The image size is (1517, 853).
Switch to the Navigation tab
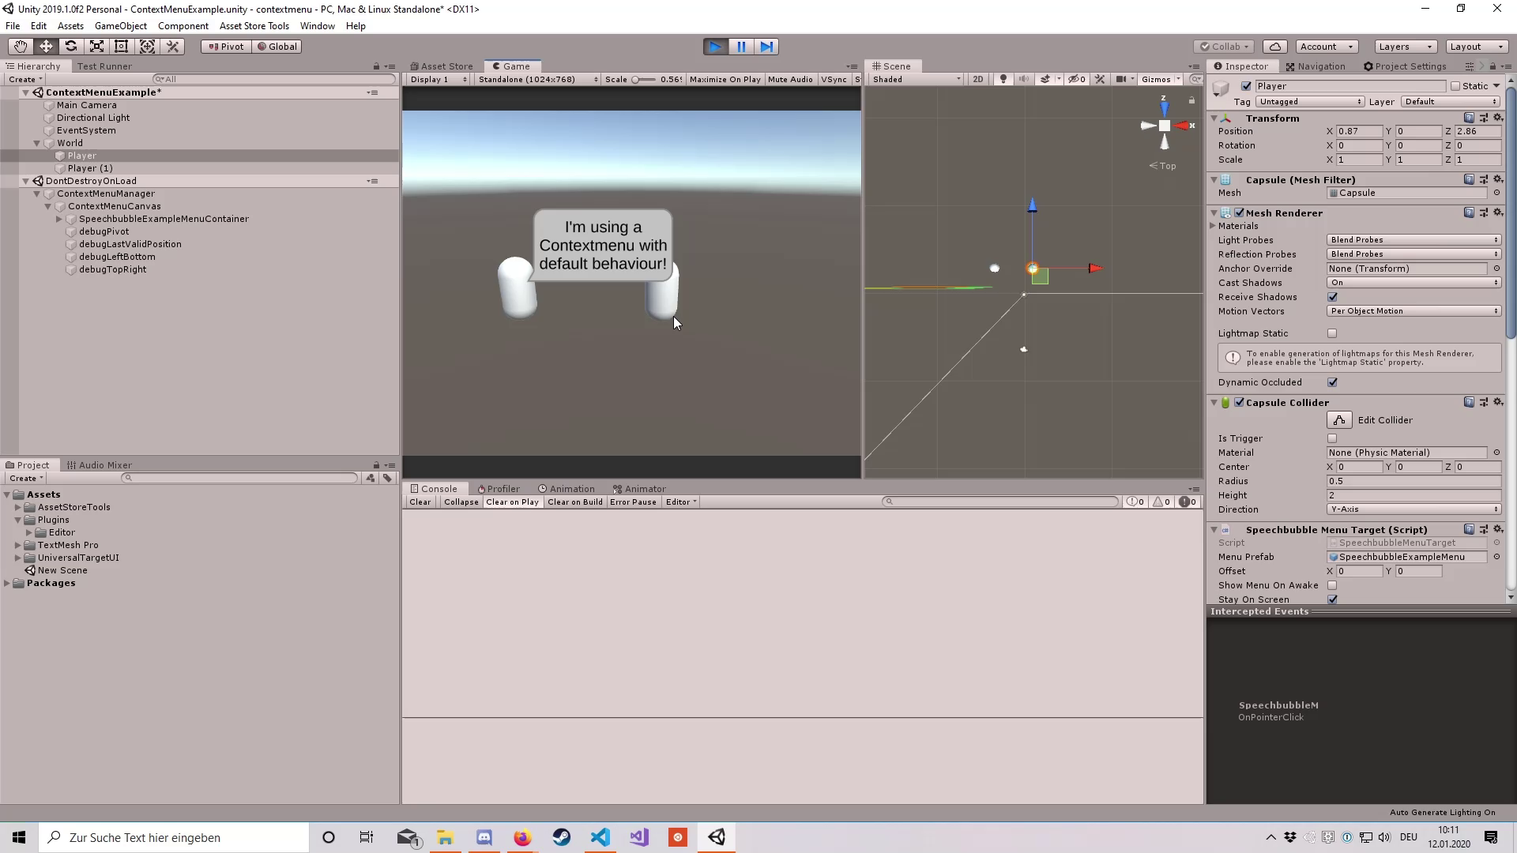[1315, 66]
